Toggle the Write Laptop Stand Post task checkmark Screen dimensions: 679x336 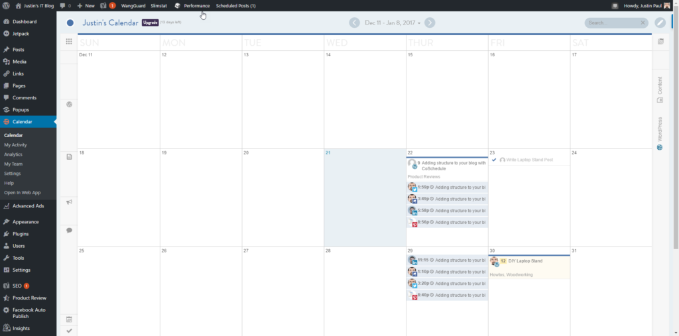tap(494, 160)
